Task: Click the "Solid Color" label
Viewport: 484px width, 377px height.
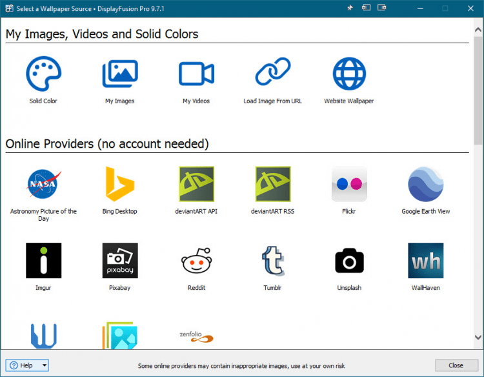Action: 43,101
